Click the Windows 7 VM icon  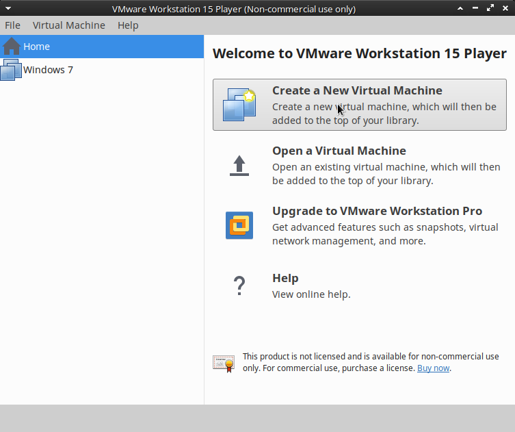coord(11,70)
